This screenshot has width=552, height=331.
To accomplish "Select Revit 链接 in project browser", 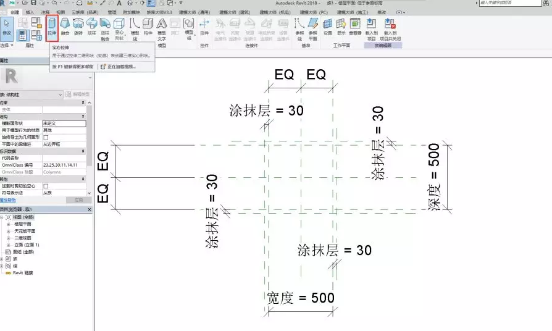I will tap(23, 273).
